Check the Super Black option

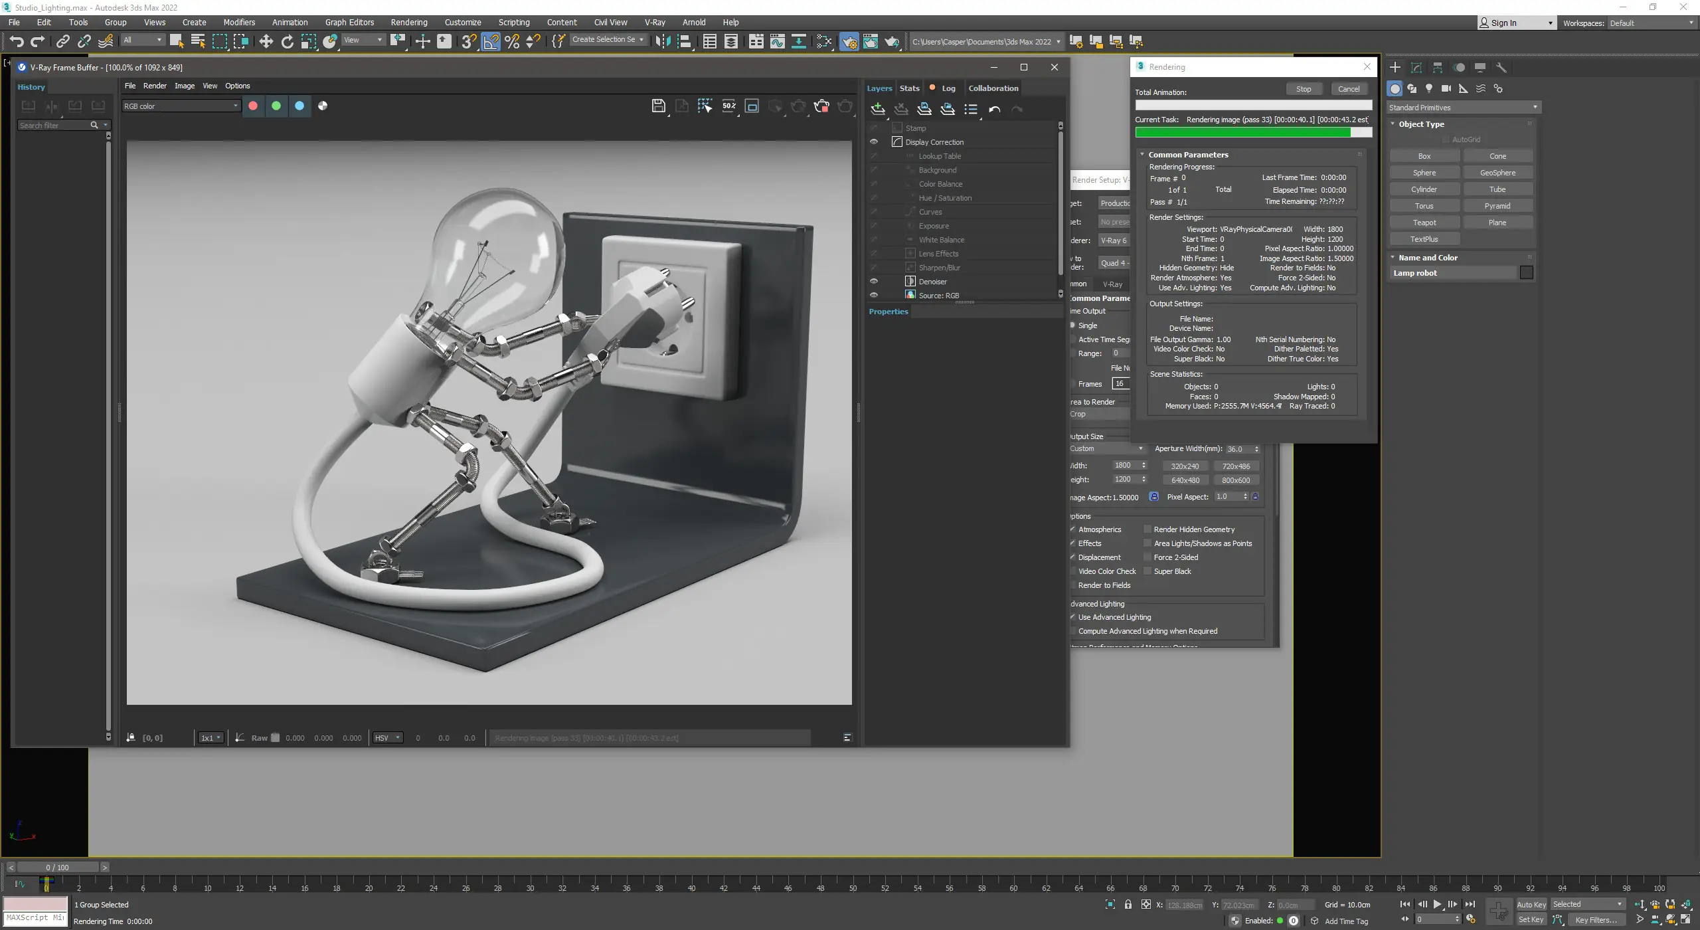1147,571
